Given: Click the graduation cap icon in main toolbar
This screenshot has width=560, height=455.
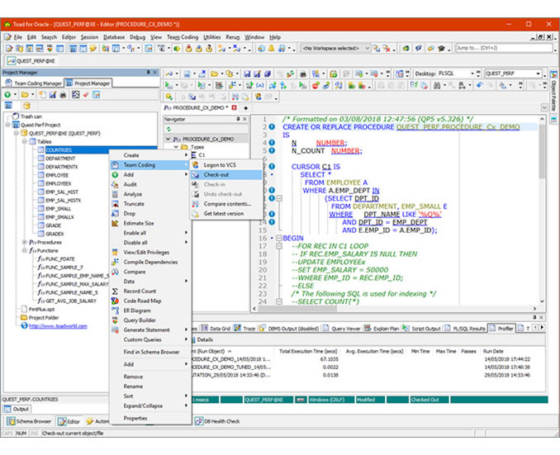Looking at the screenshot, I should [441, 48].
